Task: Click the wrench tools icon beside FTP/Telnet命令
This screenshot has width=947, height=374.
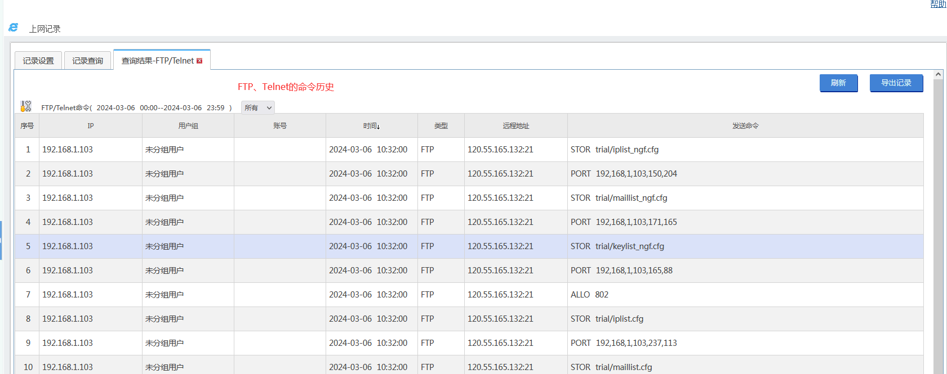Action: click(x=26, y=106)
